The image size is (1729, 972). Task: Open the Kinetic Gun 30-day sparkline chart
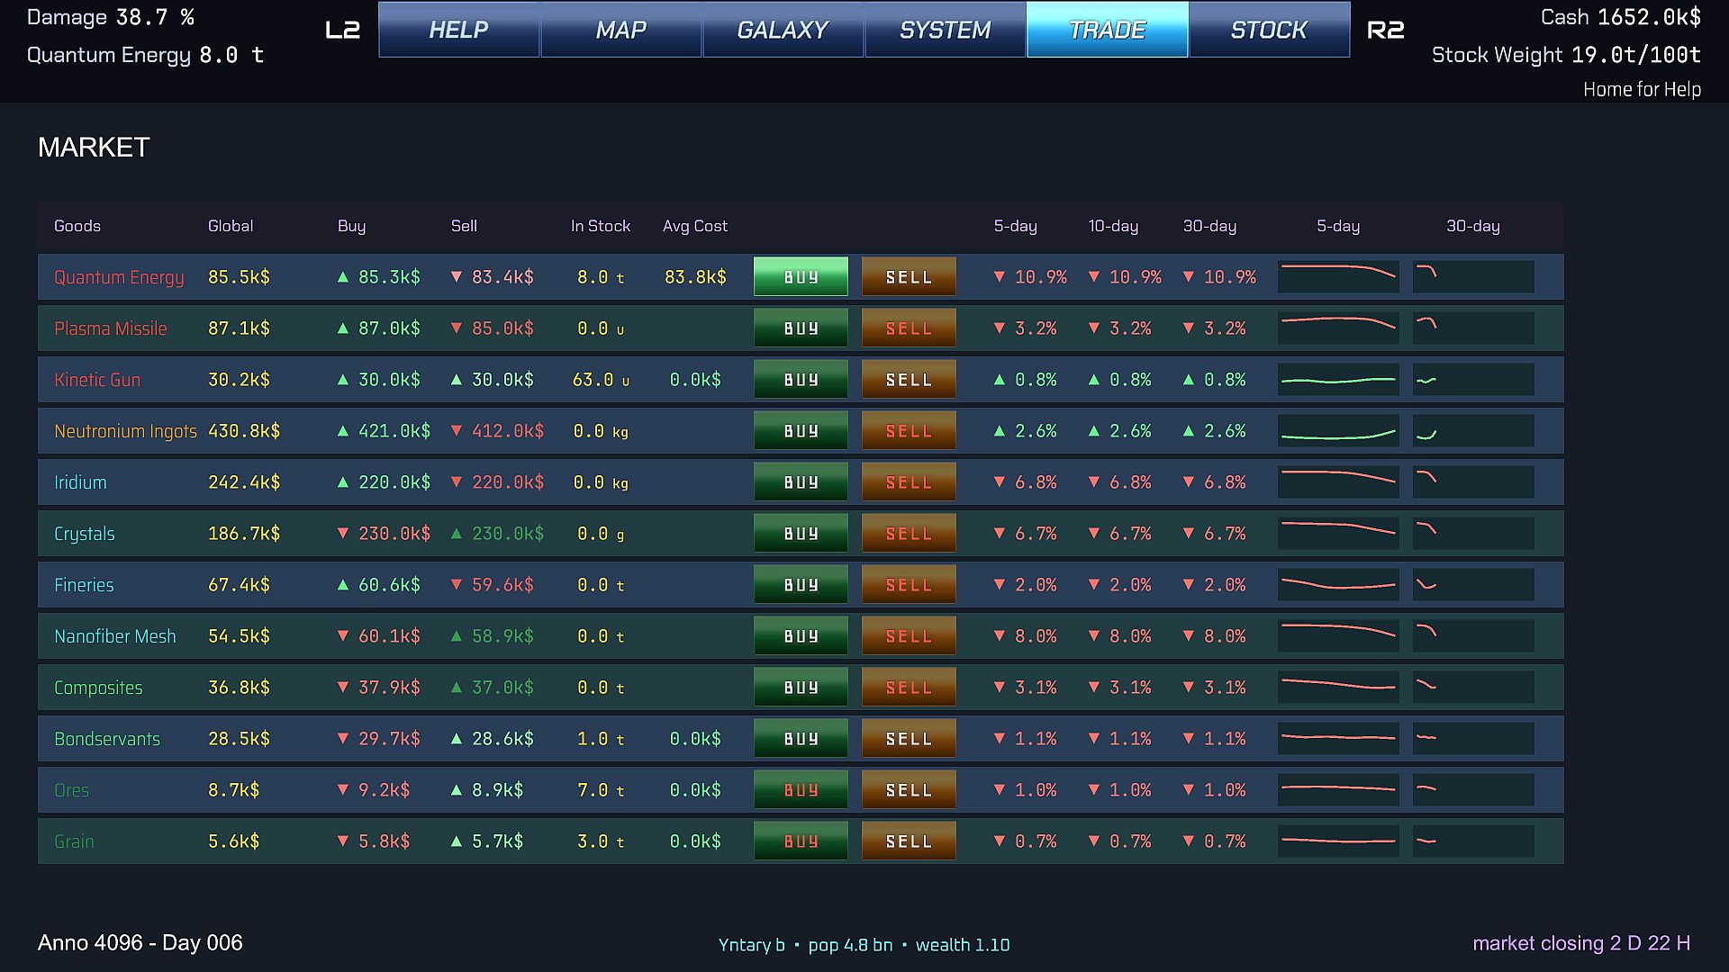1473,379
